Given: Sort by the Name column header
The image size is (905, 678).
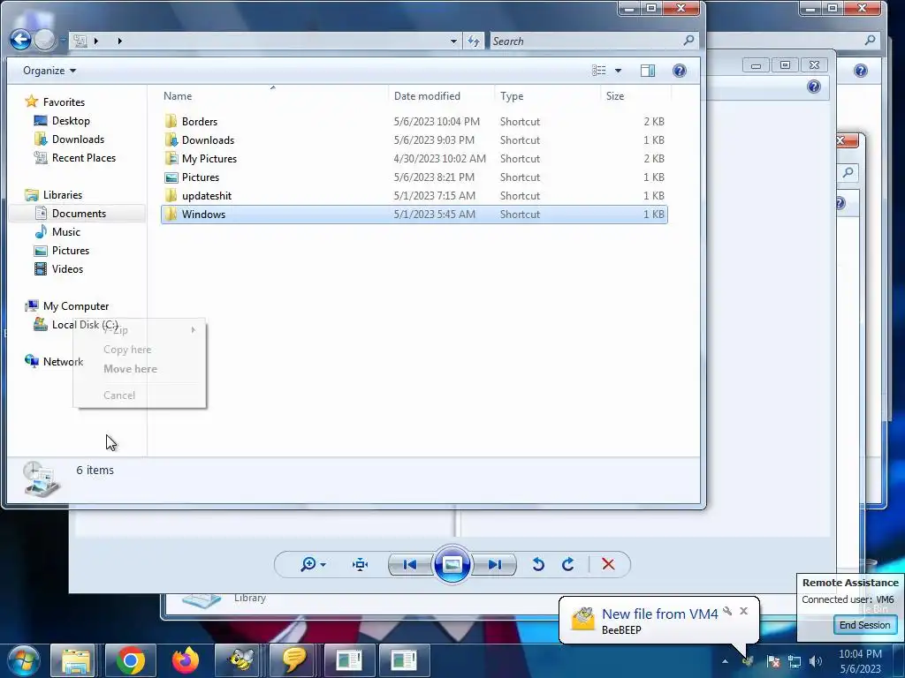Looking at the screenshot, I should tap(275, 95).
